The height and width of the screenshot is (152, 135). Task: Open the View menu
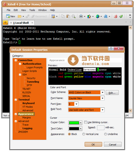[23, 10]
